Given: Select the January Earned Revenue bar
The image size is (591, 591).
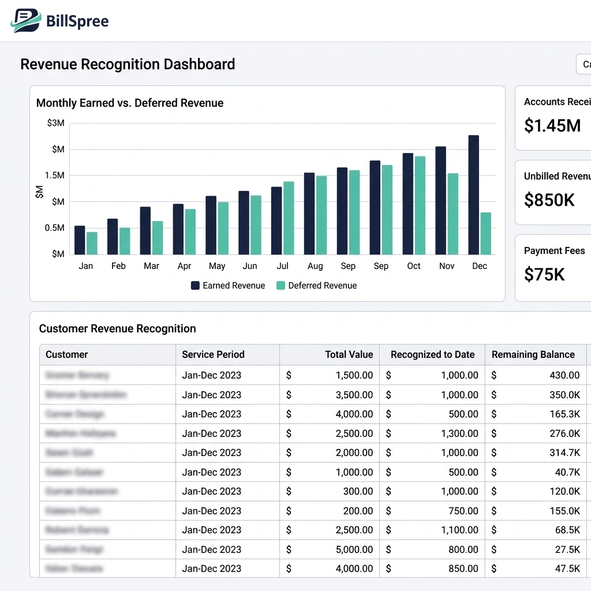Looking at the screenshot, I should tap(80, 240).
